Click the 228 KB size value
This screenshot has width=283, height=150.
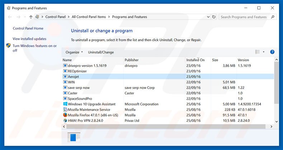(x=230, y=110)
